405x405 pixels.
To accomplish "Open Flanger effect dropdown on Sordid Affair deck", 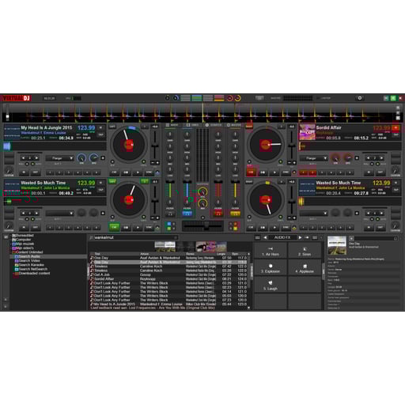I will click(x=313, y=158).
